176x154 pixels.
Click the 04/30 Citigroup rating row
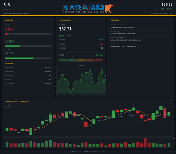tap(28, 76)
